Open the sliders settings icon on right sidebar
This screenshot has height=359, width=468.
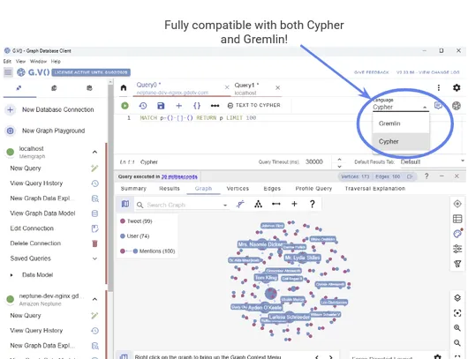coord(457,249)
